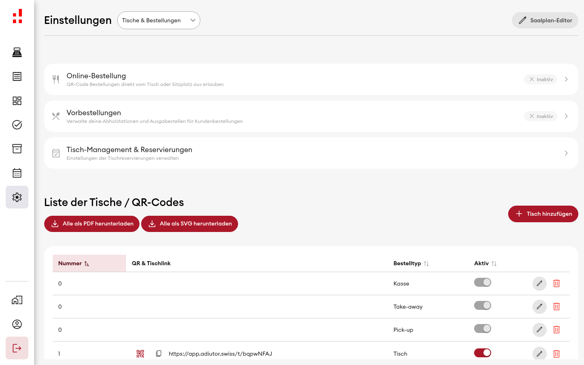
Task: Open the archive box sidebar icon
Action: coord(17,149)
